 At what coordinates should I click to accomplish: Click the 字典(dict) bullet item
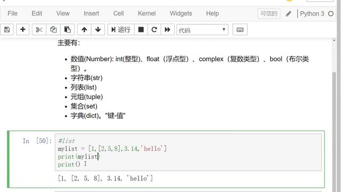[98, 116]
